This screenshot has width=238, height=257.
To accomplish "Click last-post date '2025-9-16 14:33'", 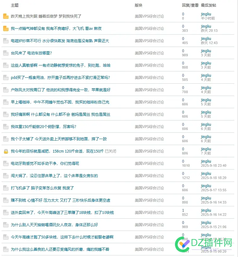I will (213, 202).
